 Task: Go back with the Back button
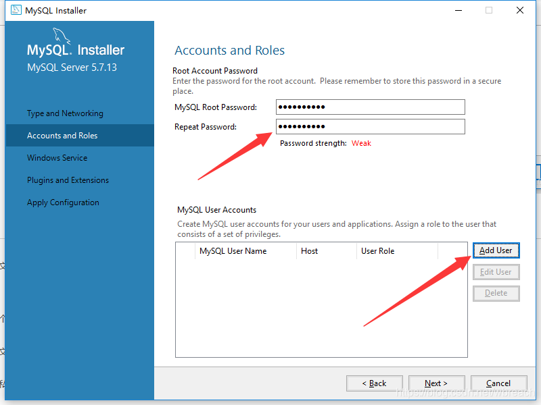[x=375, y=383]
